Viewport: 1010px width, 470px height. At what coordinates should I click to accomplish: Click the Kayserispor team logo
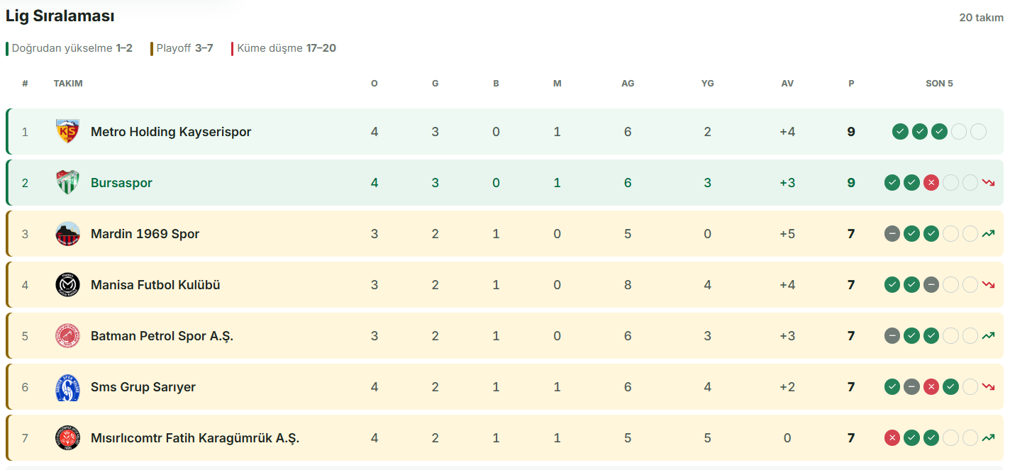click(x=67, y=132)
